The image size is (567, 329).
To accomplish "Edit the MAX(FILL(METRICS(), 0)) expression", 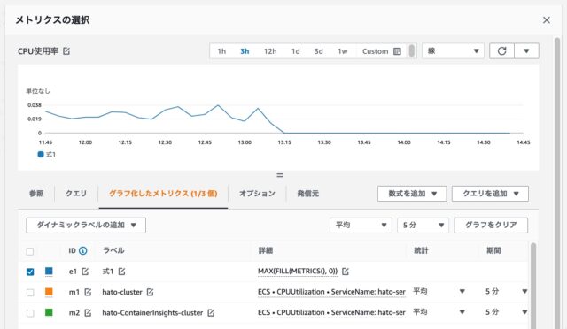I will 346,272.
